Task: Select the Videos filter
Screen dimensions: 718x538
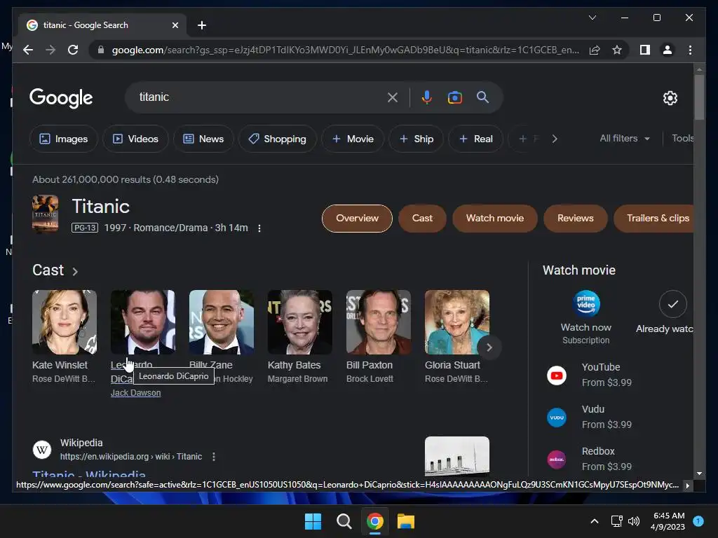Action: coord(135,139)
